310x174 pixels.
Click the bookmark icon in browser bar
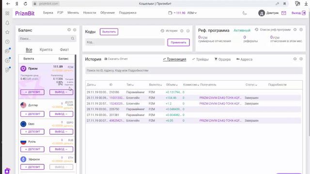point(285,3)
